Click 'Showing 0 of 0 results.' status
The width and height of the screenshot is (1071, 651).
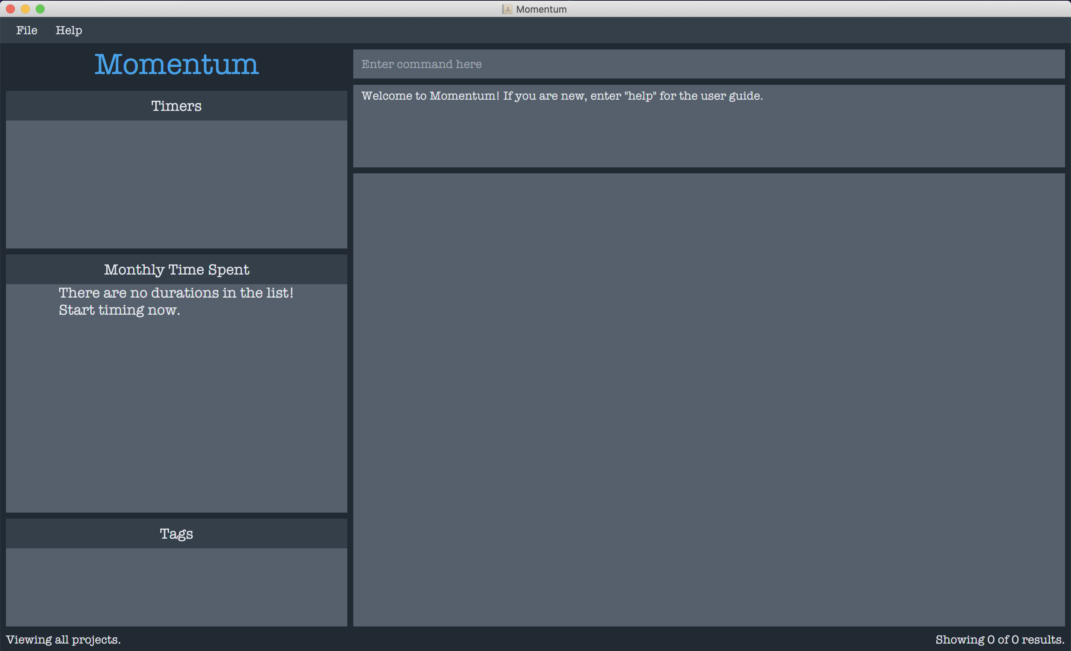[x=1000, y=640]
